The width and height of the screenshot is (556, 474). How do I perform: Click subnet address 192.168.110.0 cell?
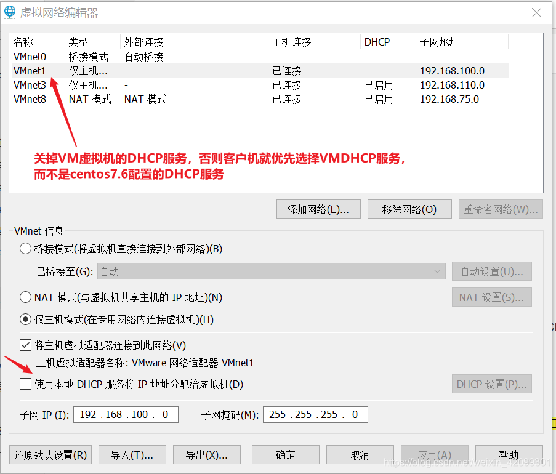point(452,85)
